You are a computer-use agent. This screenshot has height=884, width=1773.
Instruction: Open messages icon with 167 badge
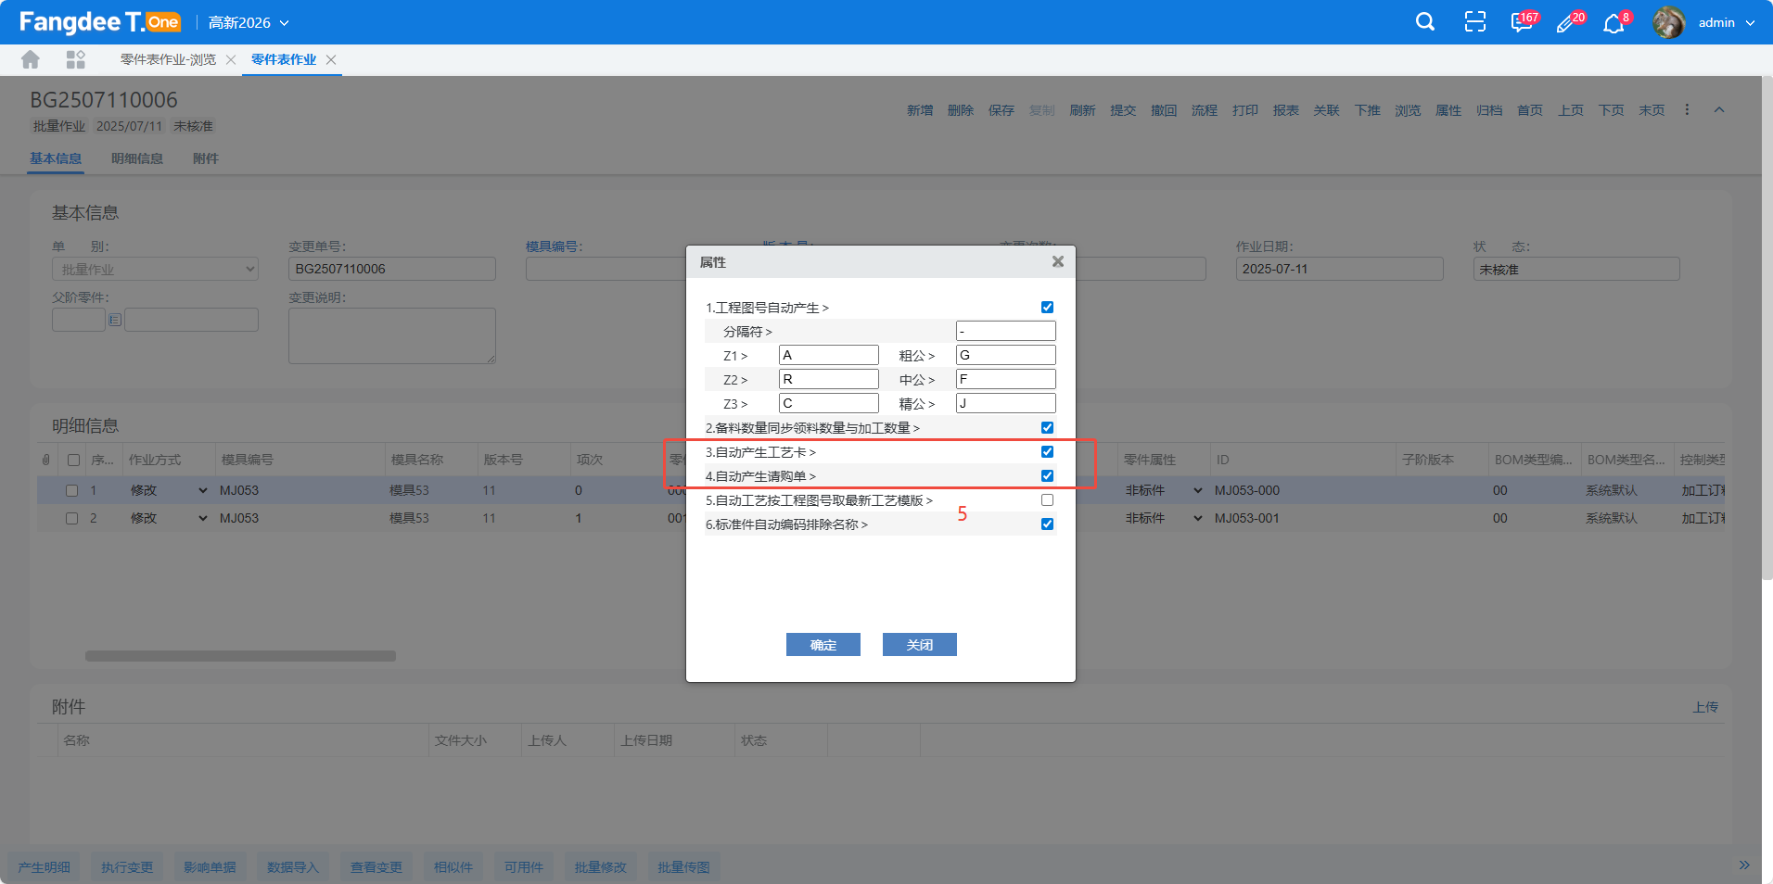point(1521,23)
